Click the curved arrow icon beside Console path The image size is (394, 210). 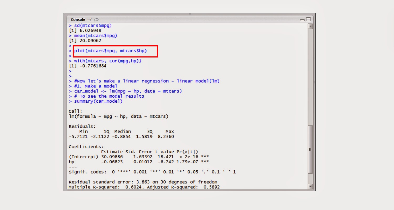(96, 19)
